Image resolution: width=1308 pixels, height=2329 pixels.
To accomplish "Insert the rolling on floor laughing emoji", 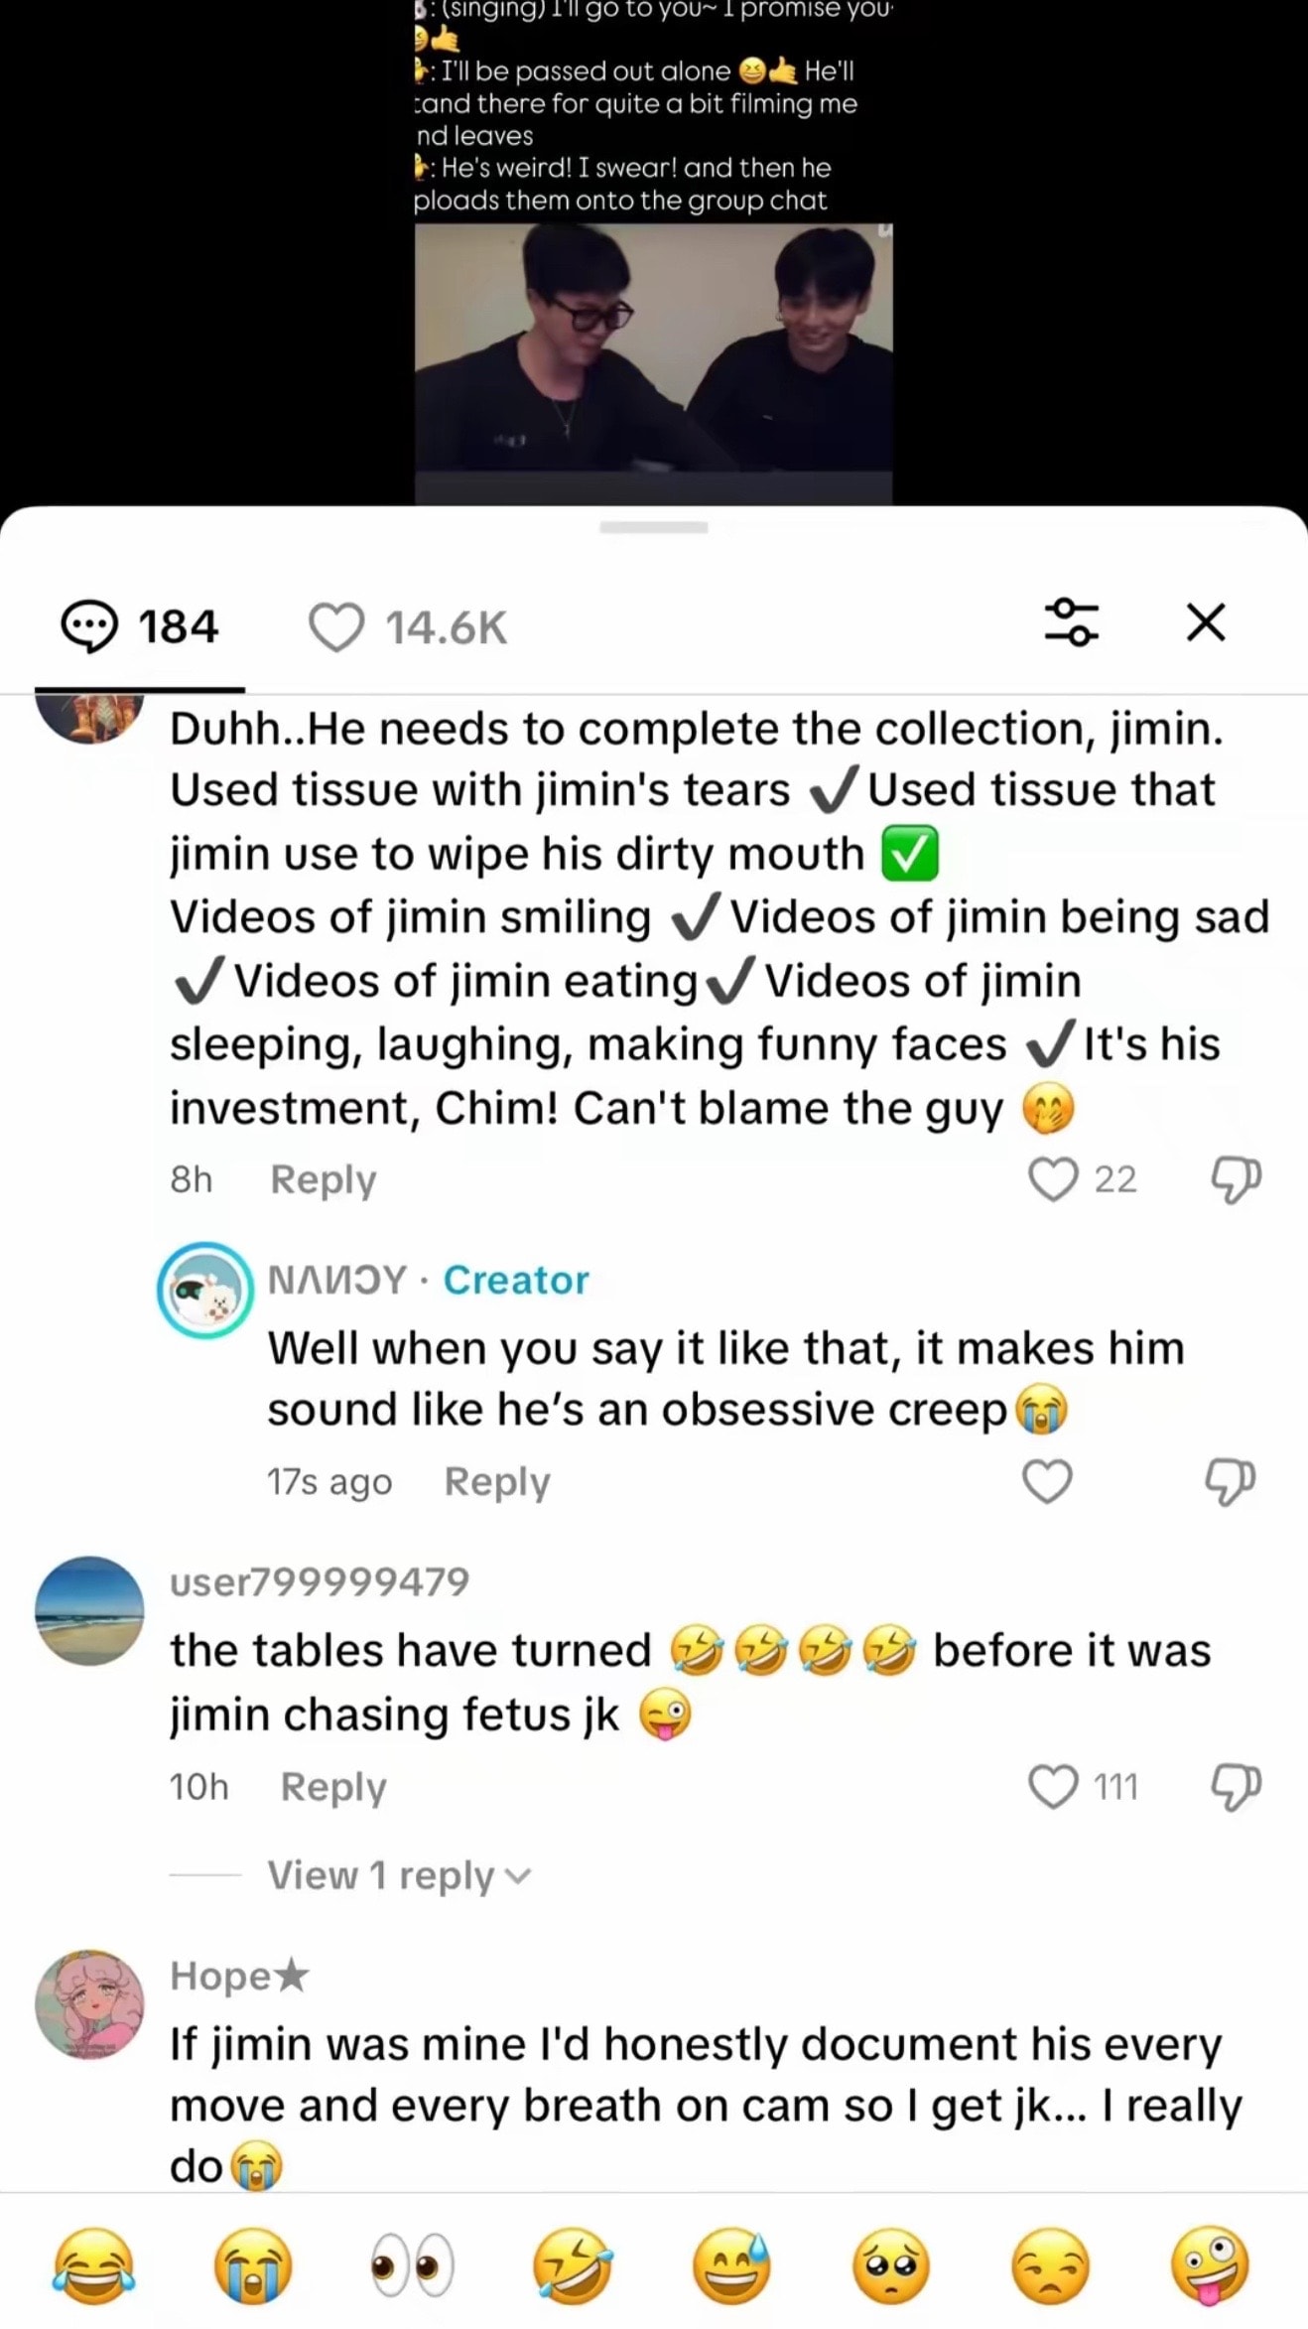I will pos(573,2264).
